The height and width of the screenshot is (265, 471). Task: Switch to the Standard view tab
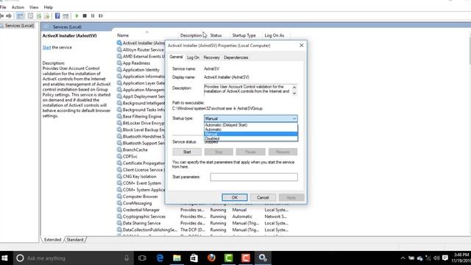pos(75,239)
